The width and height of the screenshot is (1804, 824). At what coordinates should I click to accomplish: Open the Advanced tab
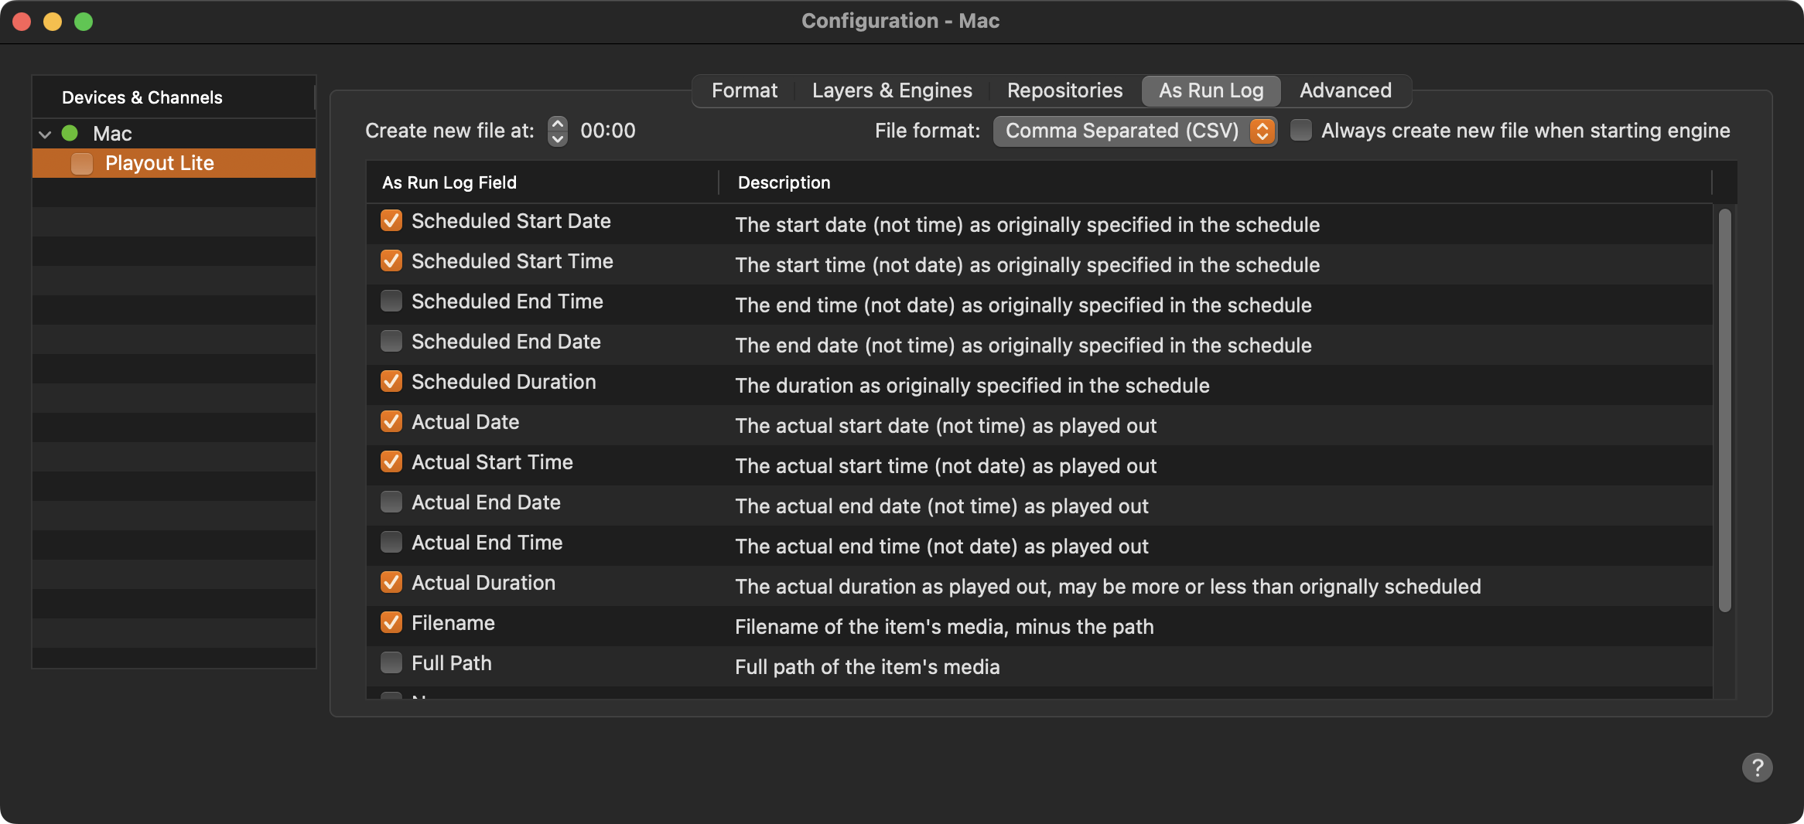tap(1345, 90)
